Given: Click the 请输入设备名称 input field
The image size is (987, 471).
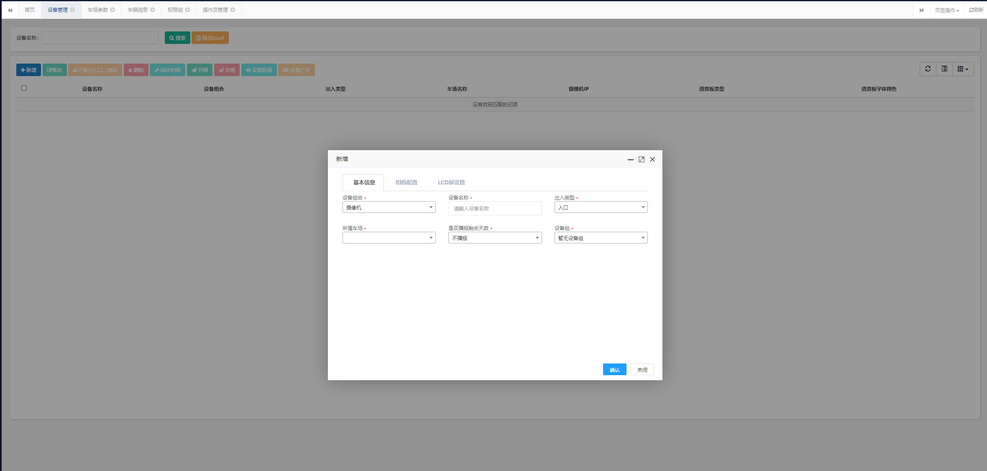Looking at the screenshot, I should tap(495, 208).
